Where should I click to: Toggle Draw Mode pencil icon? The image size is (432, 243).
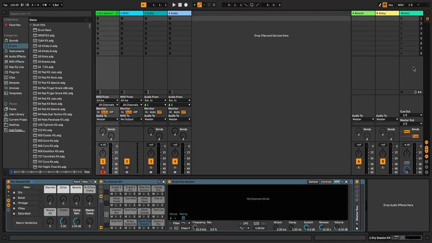[x=380, y=5]
